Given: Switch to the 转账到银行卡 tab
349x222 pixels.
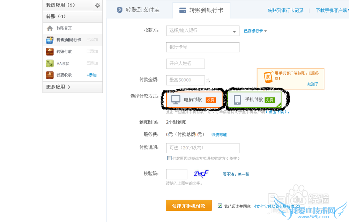Looking at the screenshot, I should (201, 10).
